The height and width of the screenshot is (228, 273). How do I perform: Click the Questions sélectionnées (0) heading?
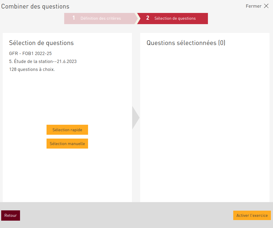pyautogui.click(x=186, y=43)
